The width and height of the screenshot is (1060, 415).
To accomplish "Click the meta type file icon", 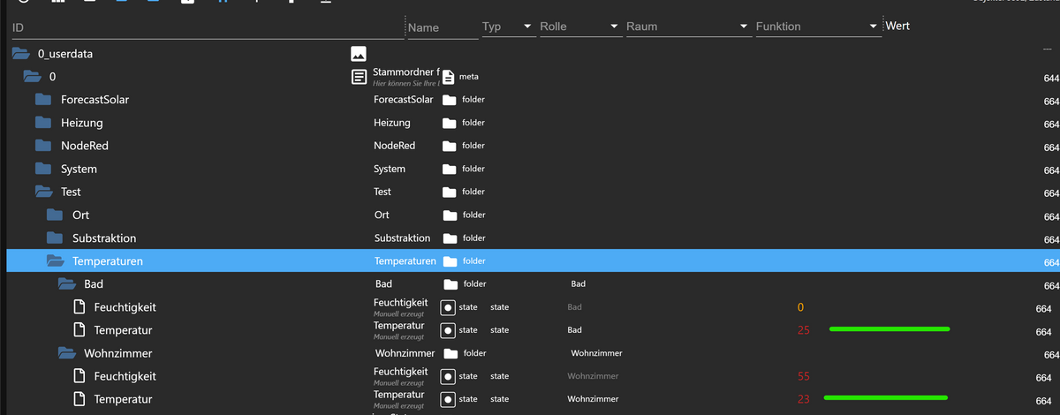I will [449, 77].
